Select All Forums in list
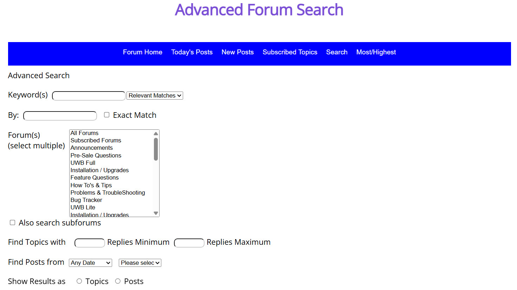Image resolution: width=517 pixels, height=290 pixels. click(111, 133)
